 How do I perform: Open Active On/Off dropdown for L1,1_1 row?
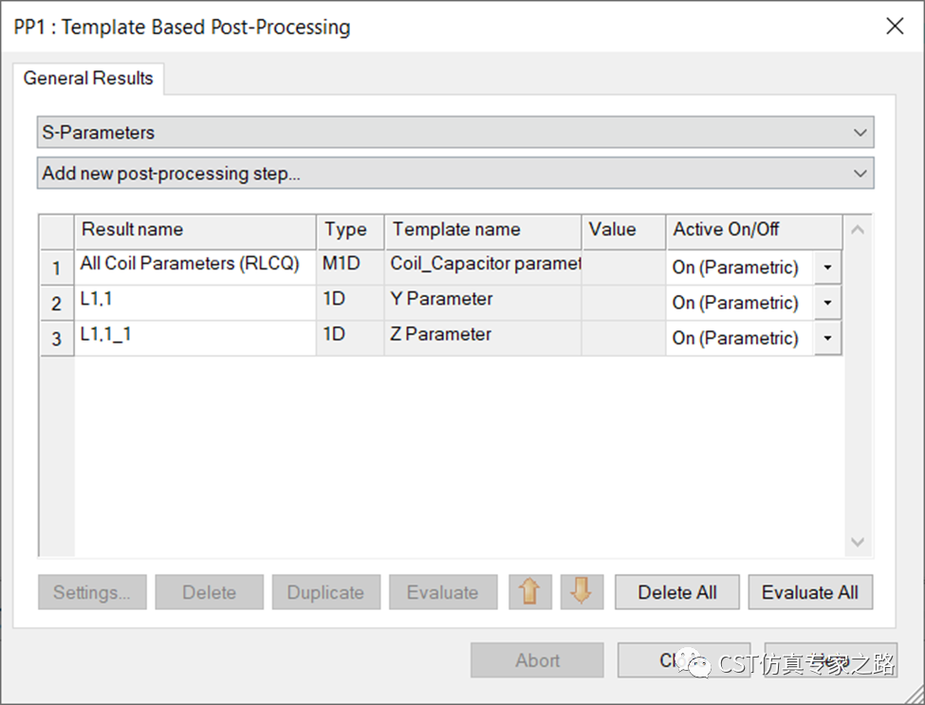[827, 338]
